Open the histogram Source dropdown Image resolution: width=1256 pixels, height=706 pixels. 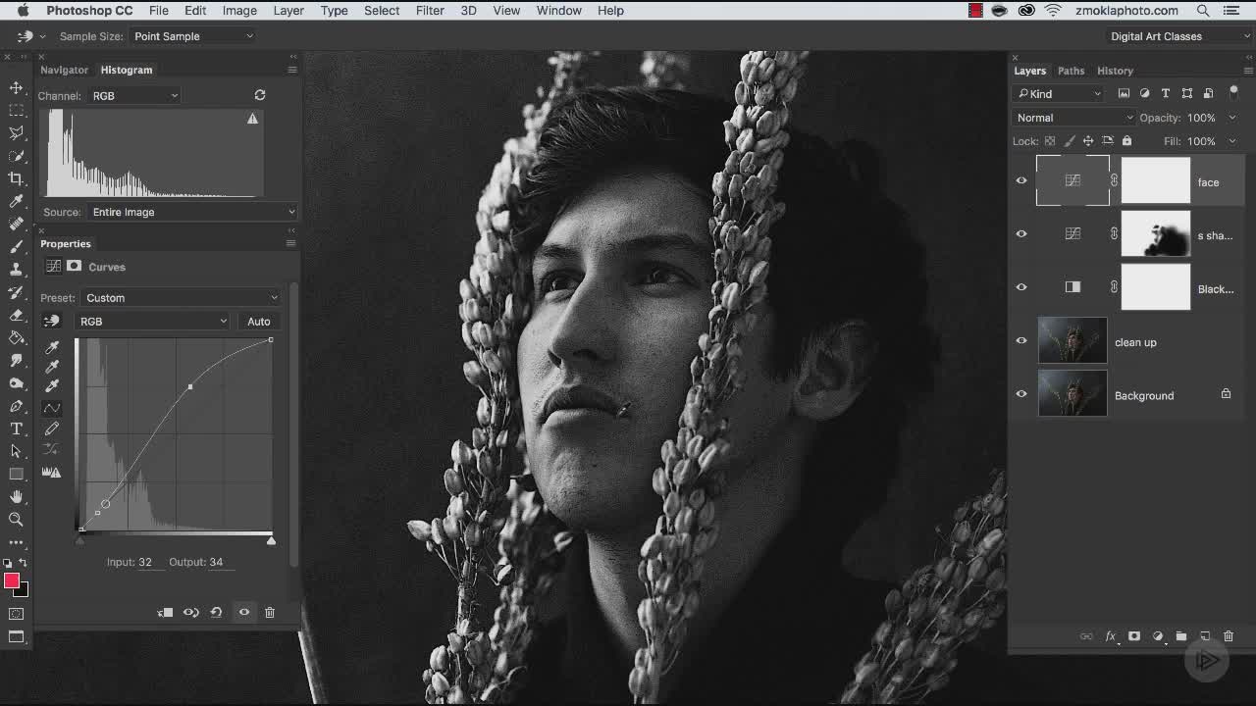[191, 212]
